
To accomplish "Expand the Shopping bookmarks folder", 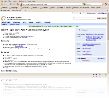I will click(14, 8).
